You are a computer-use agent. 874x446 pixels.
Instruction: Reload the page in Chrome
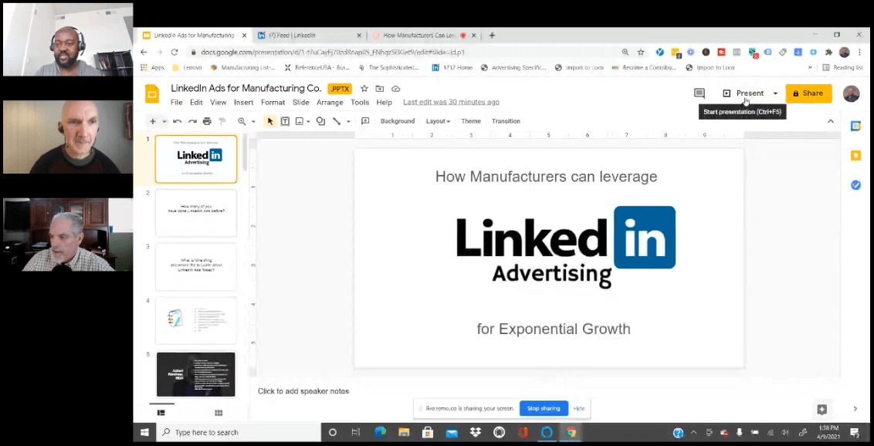[174, 52]
